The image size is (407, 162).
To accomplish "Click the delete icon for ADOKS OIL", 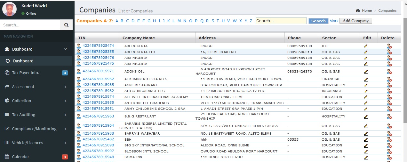I will point(389,72).
